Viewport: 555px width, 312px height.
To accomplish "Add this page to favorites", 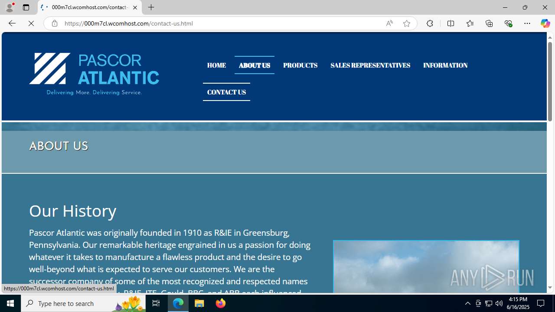I will click(407, 23).
